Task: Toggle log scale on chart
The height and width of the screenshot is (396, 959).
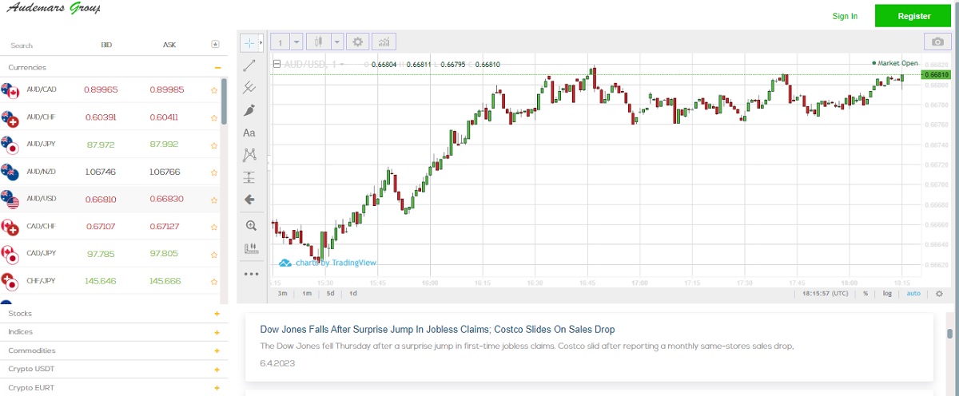Action: [x=887, y=294]
